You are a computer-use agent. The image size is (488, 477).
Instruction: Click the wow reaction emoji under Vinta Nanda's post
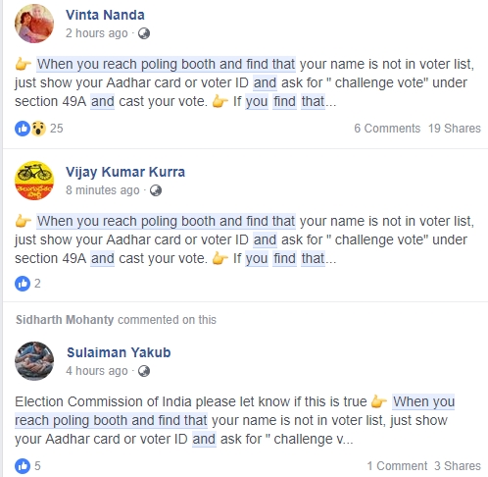[38, 129]
